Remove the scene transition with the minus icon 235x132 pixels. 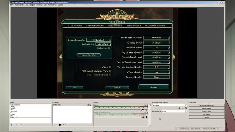(x=182, y=108)
